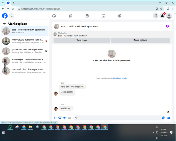This screenshot has width=176, height=141.
Task: View site information icon in address bar
Action: [19, 9]
